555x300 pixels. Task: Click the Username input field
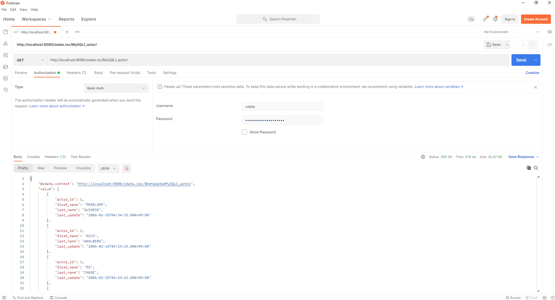click(282, 107)
